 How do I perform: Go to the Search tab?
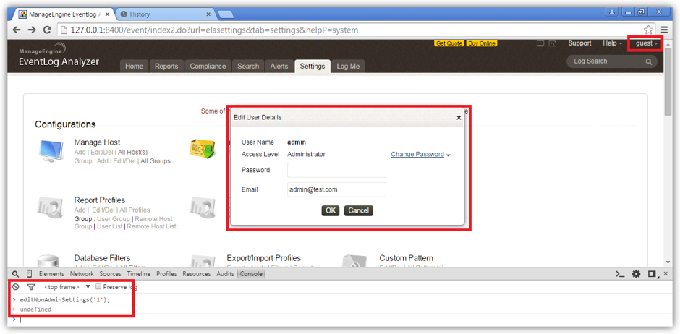[x=248, y=67]
